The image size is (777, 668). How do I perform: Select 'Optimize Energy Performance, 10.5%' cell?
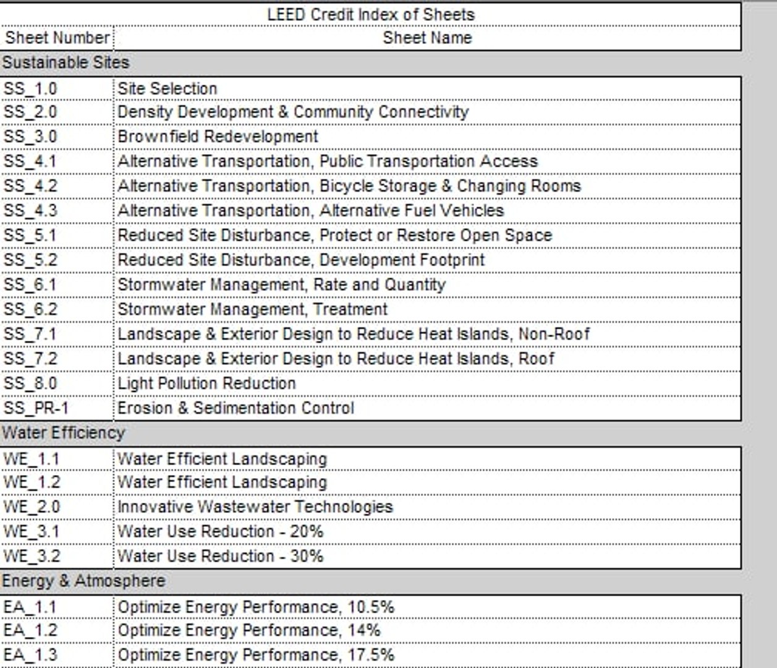click(428, 607)
